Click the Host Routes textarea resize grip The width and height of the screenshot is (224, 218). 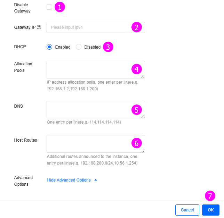[143, 151]
